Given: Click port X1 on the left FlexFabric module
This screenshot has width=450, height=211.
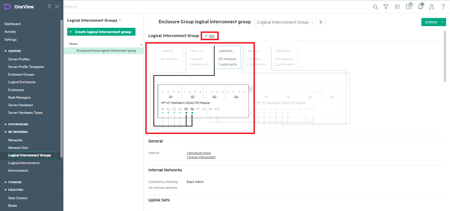Looking at the screenshot, I should click(x=162, y=109).
